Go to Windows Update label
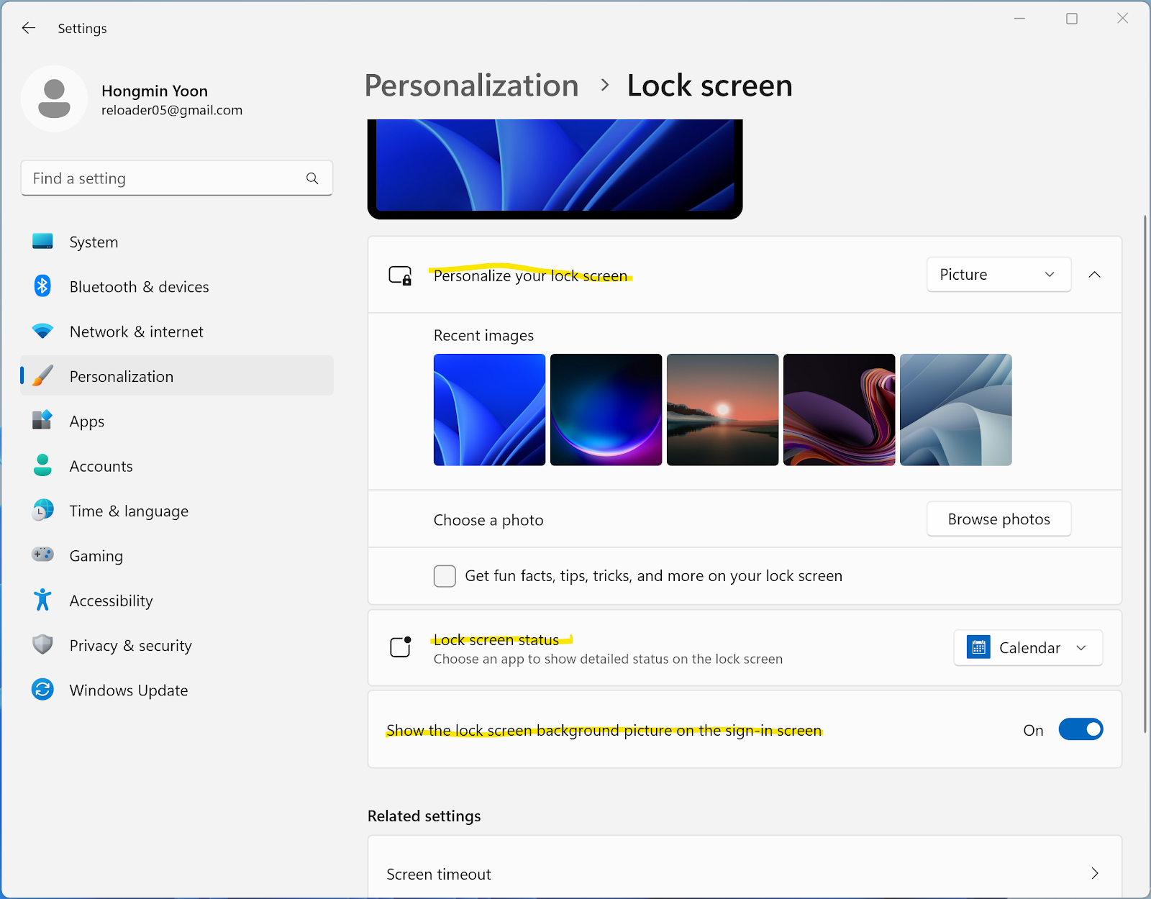 pos(129,690)
